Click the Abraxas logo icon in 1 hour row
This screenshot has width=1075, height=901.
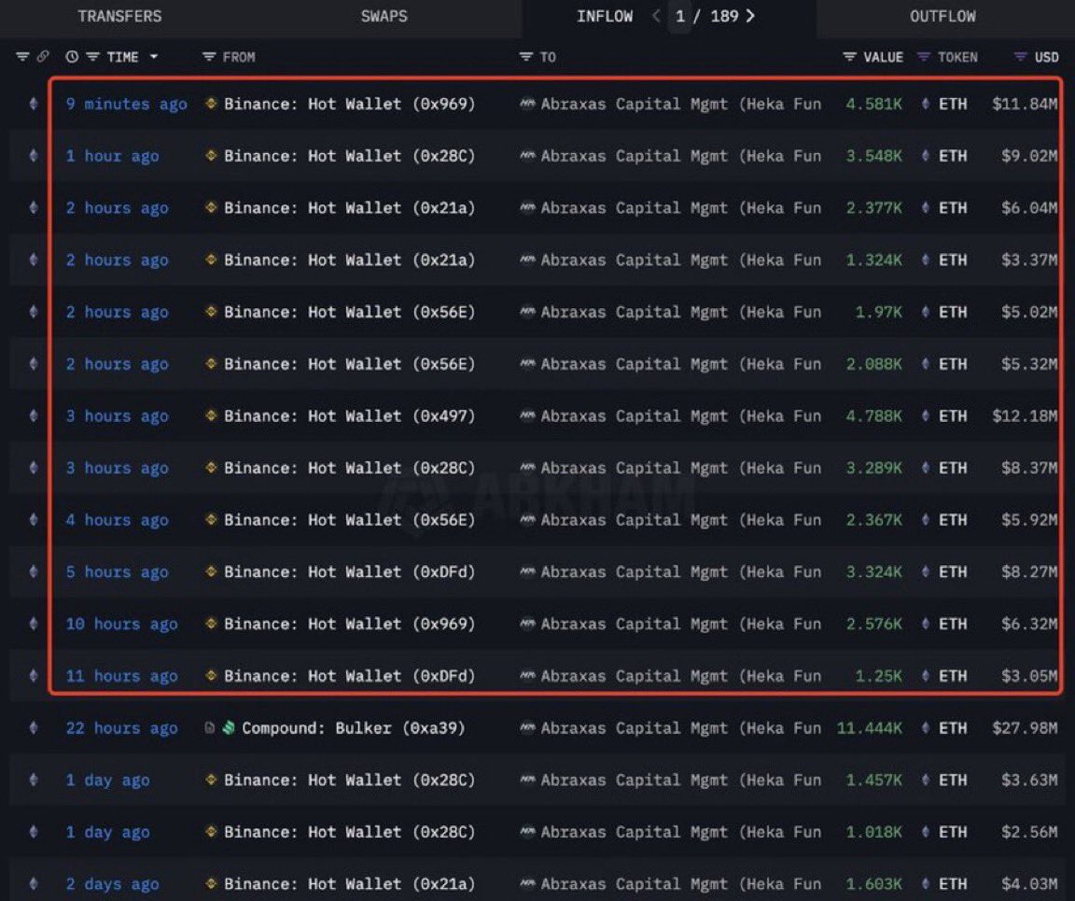[527, 157]
